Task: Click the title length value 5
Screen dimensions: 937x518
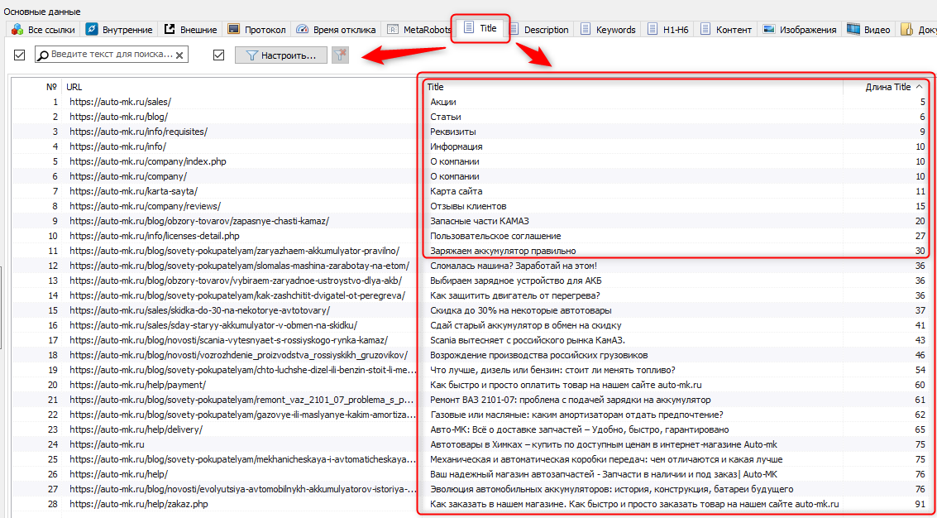Action: pyautogui.click(x=923, y=102)
